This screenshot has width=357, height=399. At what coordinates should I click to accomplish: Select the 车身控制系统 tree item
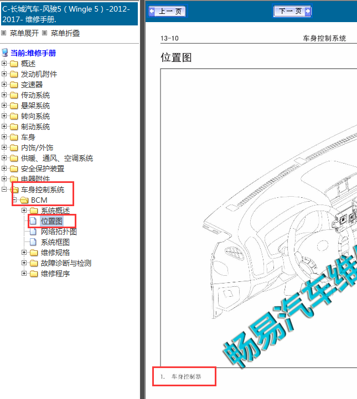[x=43, y=190]
